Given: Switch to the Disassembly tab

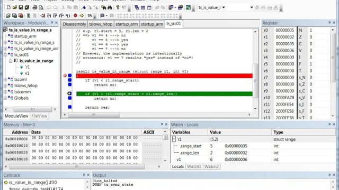Looking at the screenshot, I should pos(74,24).
